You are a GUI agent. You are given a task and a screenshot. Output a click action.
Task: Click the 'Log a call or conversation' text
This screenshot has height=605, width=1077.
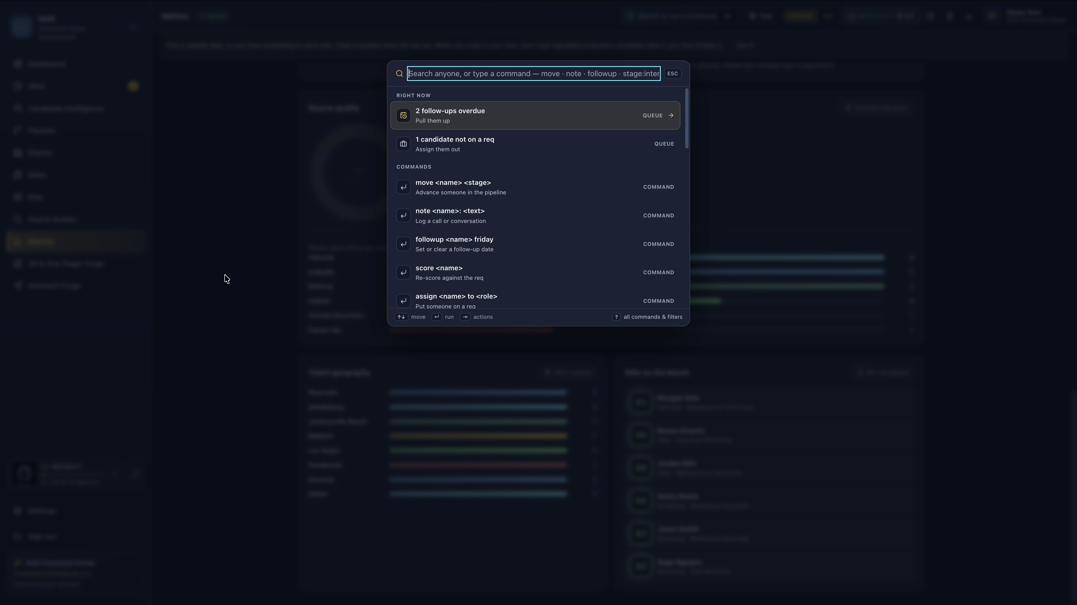tap(451, 221)
